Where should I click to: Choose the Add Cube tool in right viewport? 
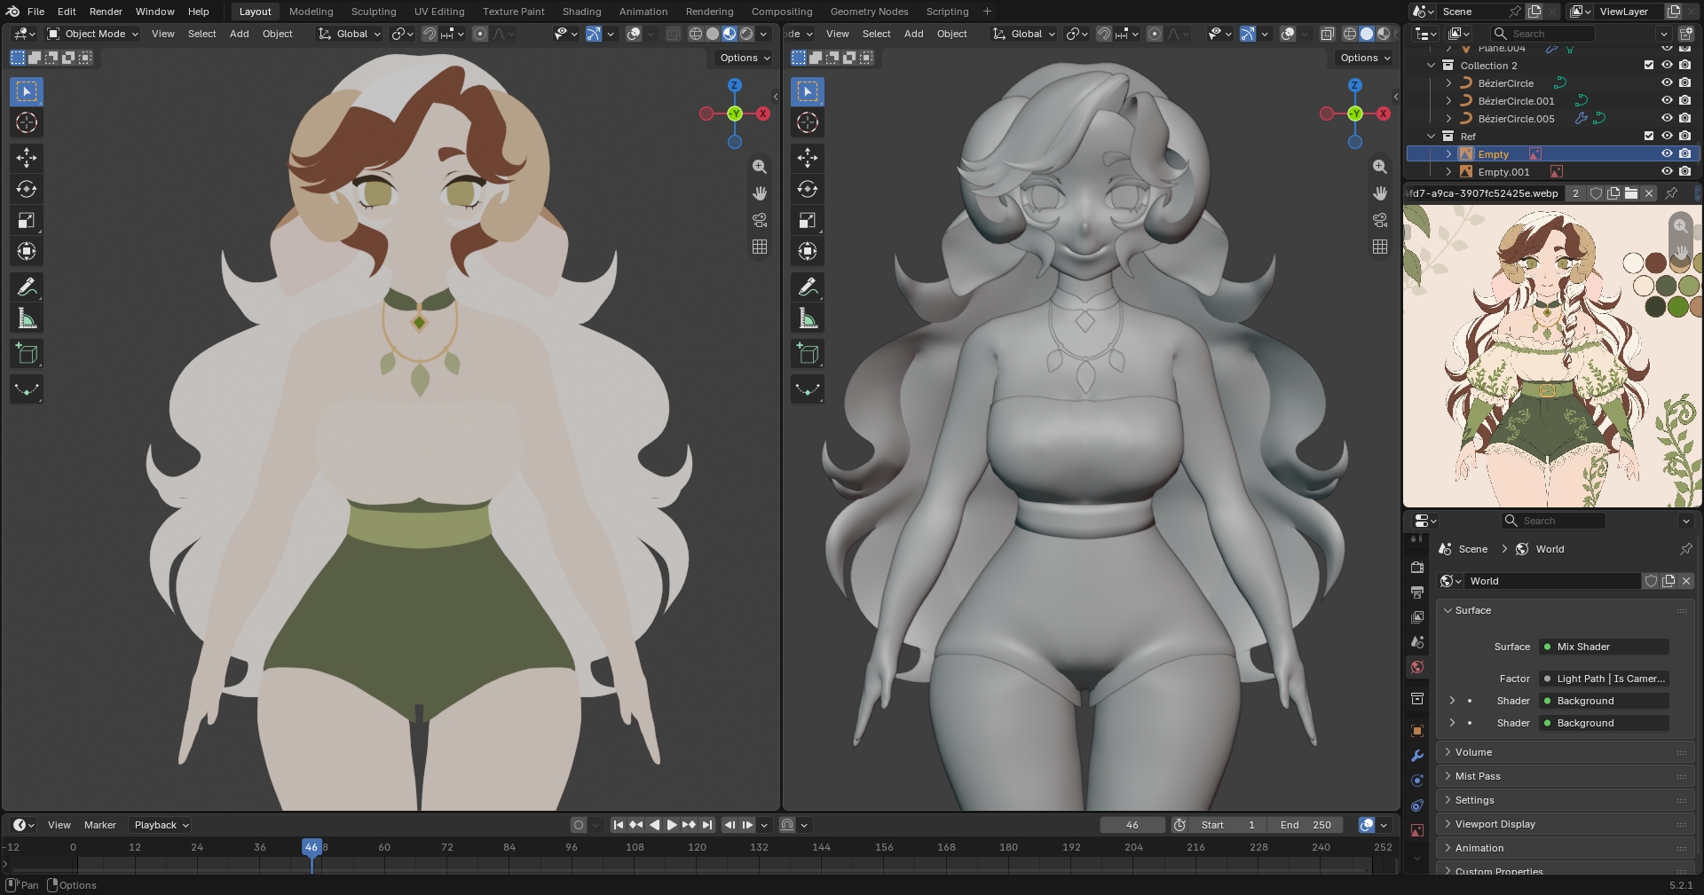coord(808,354)
